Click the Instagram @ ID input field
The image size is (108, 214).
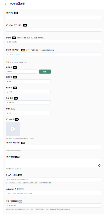click(53, 193)
